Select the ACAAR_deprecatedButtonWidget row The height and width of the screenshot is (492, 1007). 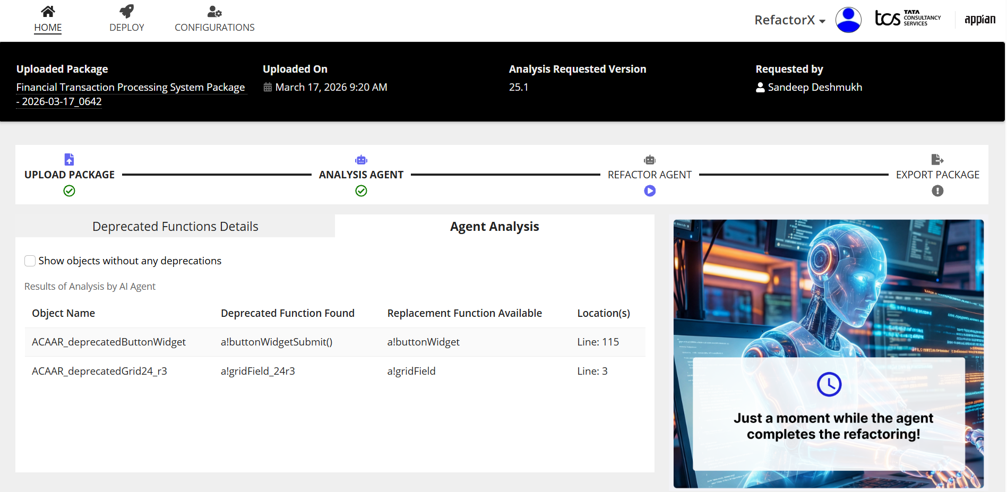click(109, 342)
